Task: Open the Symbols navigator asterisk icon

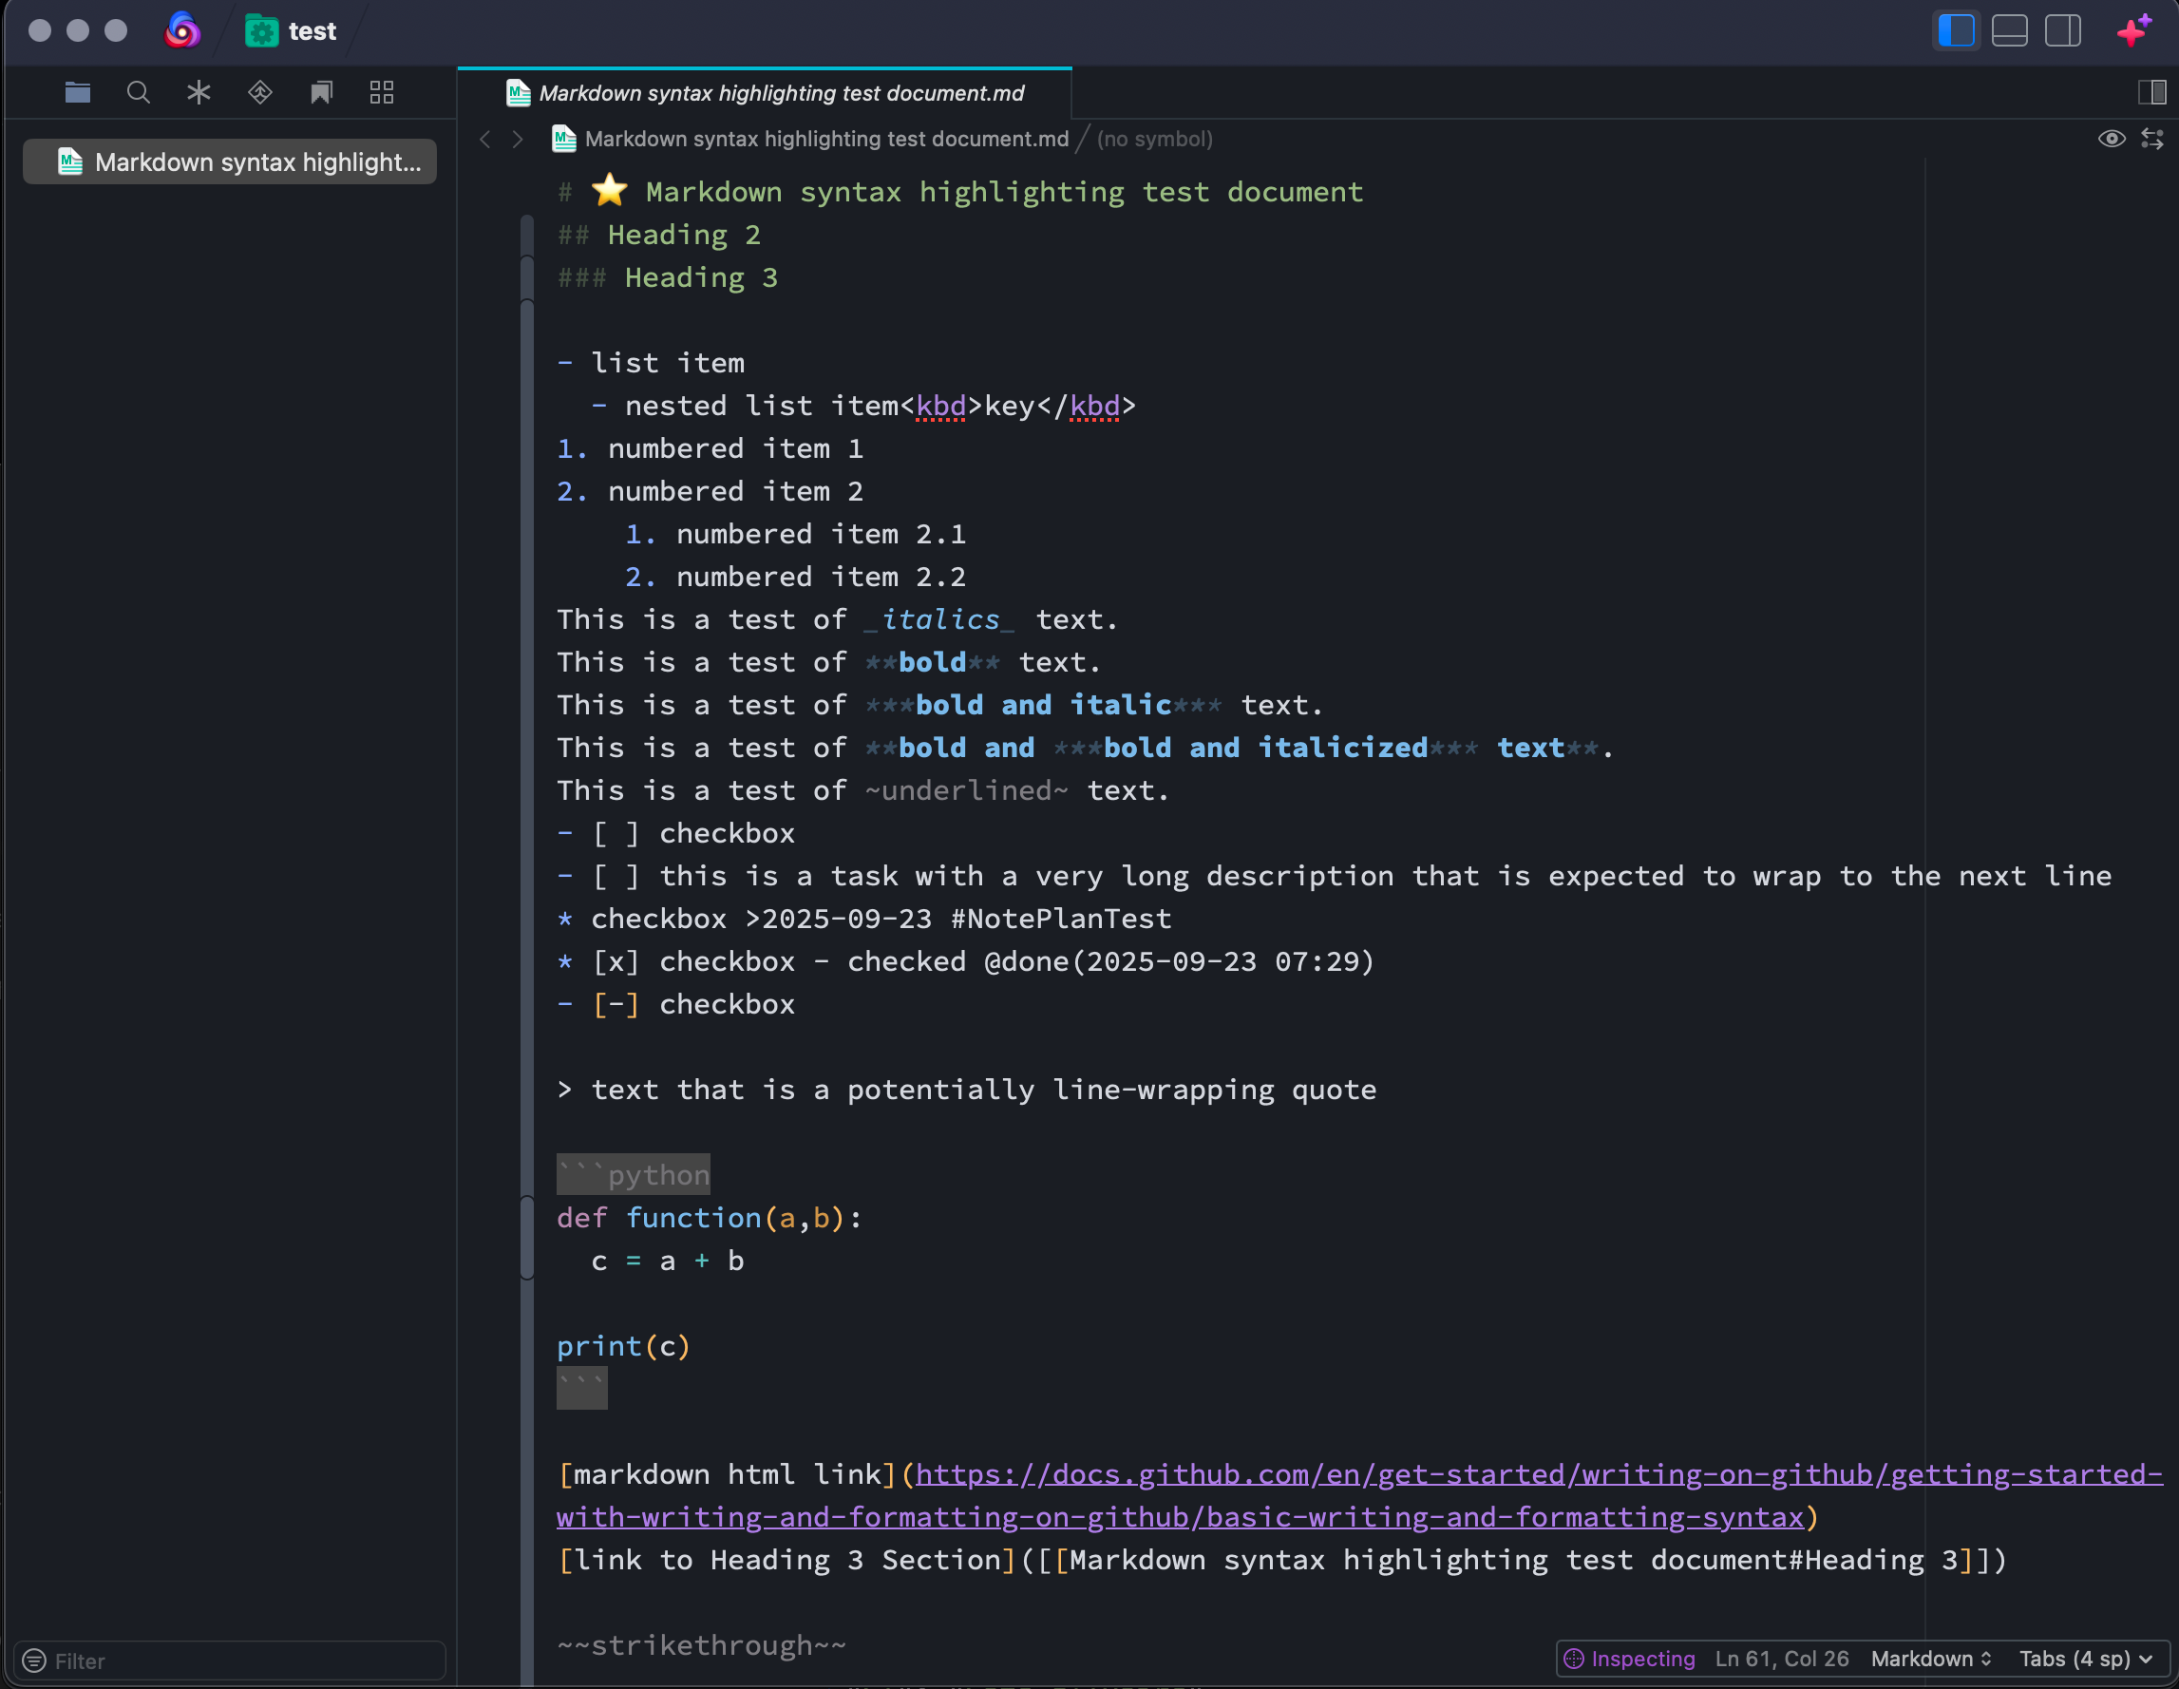Action: click(x=199, y=93)
